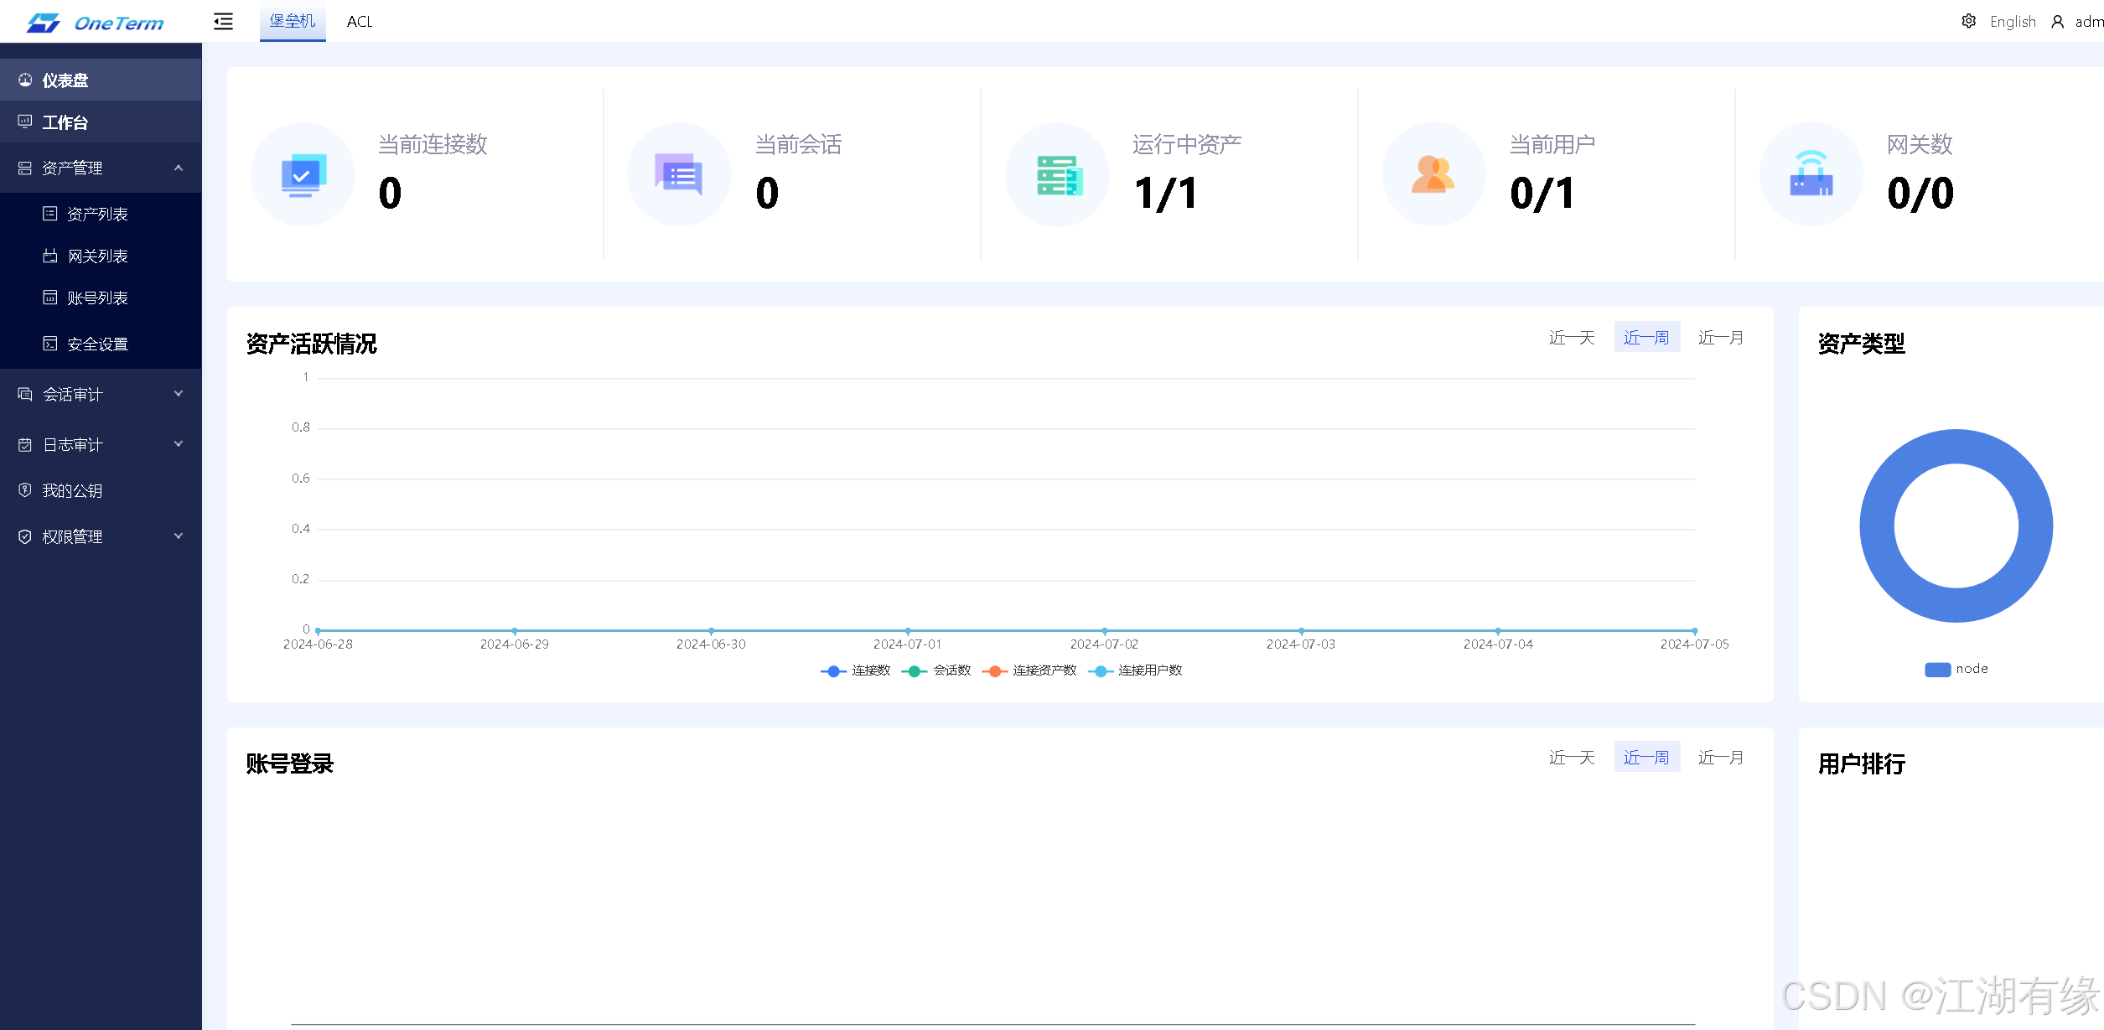The image size is (2104, 1030).
Task: Click the node legend color swatch
Action: 1937,669
